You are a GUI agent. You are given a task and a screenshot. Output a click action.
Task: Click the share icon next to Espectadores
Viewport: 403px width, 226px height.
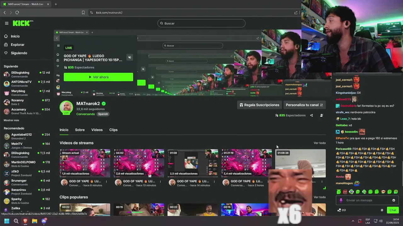[x=311, y=115]
